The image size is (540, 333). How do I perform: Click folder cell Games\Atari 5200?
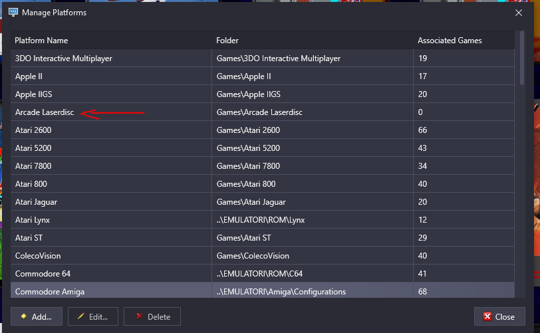(313, 148)
